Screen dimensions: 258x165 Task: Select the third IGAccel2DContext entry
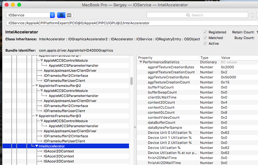[59, 161]
